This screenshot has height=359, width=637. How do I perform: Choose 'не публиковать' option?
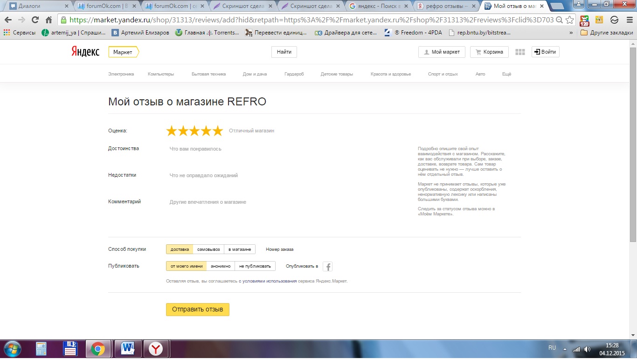[x=255, y=266]
